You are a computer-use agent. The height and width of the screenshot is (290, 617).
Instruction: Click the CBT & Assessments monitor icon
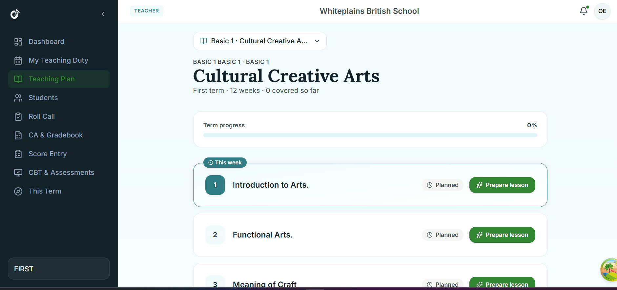point(18,173)
